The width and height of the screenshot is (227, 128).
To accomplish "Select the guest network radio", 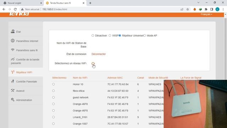I will tap(54, 97).
